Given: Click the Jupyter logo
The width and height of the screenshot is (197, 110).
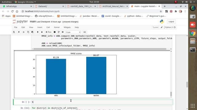Looking at the screenshot, I should 20,21.
